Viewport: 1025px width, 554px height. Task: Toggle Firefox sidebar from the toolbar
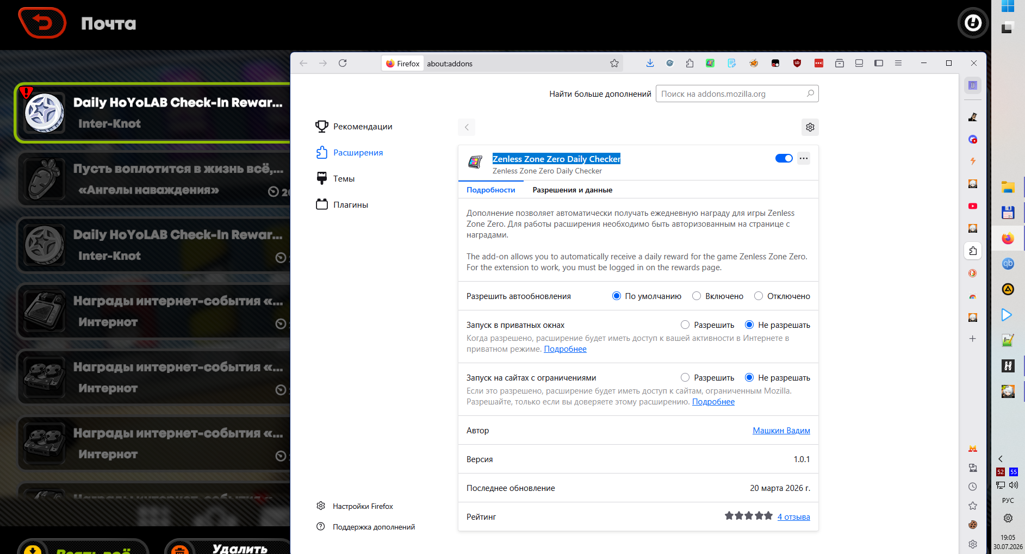click(x=879, y=63)
